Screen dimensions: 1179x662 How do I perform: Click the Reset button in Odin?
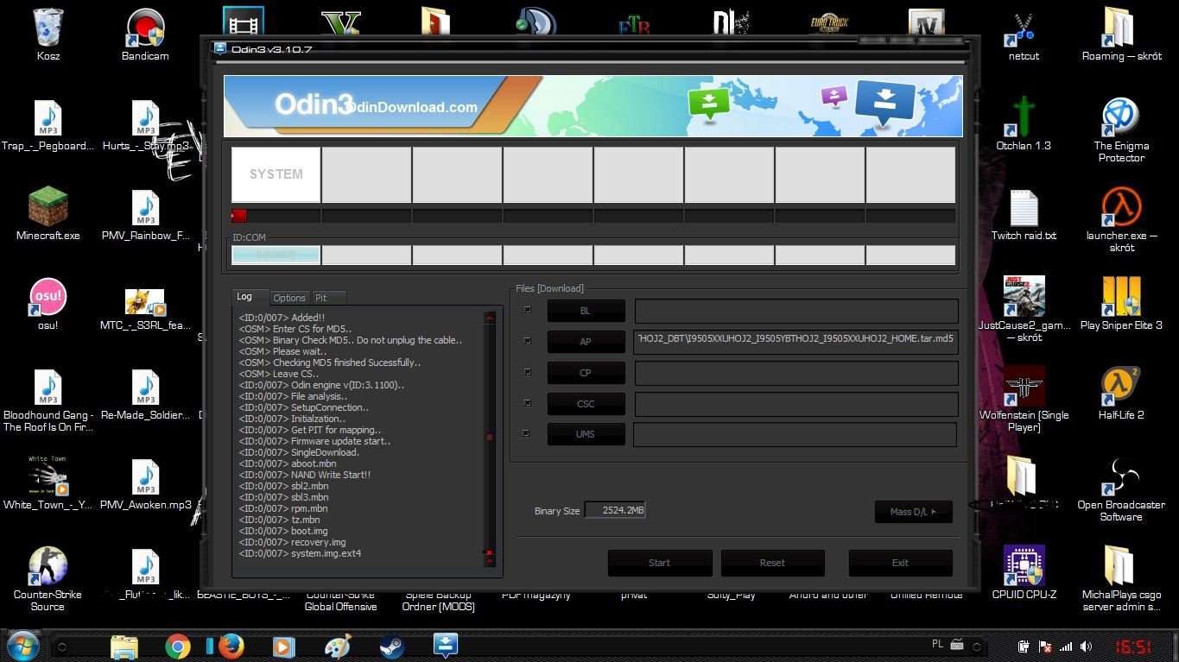pos(772,563)
